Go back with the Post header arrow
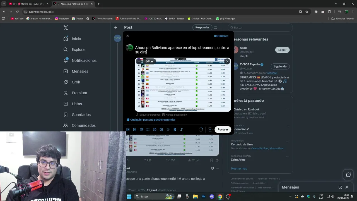Screen dimensions: 357x201 116,27
